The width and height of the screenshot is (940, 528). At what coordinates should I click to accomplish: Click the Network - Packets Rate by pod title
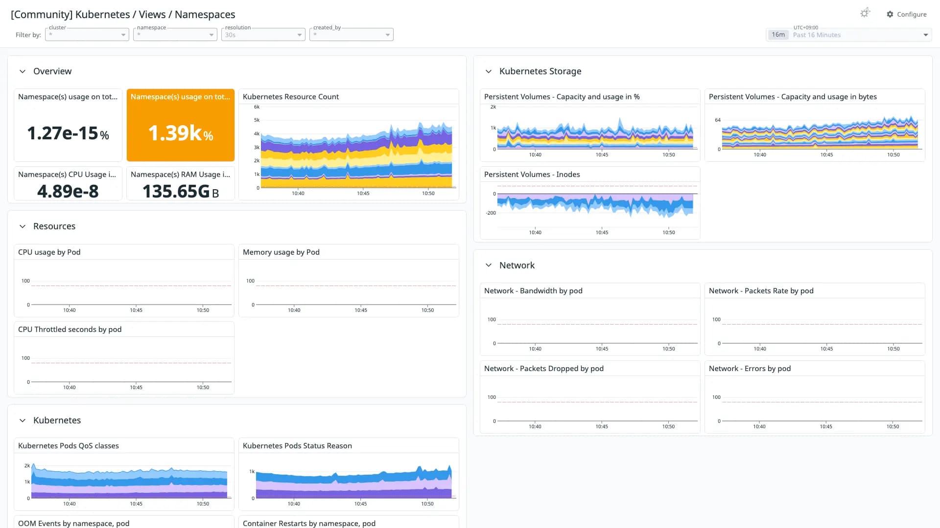[x=761, y=291]
